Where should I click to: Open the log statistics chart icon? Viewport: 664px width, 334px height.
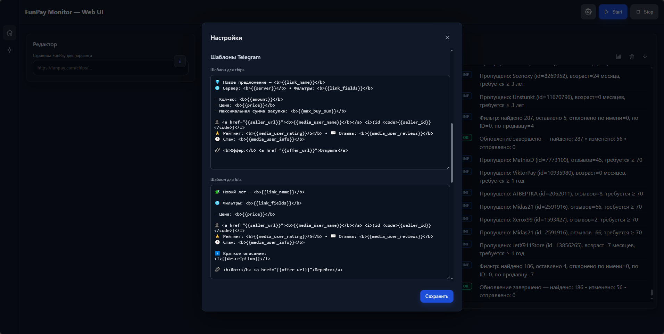point(619,57)
